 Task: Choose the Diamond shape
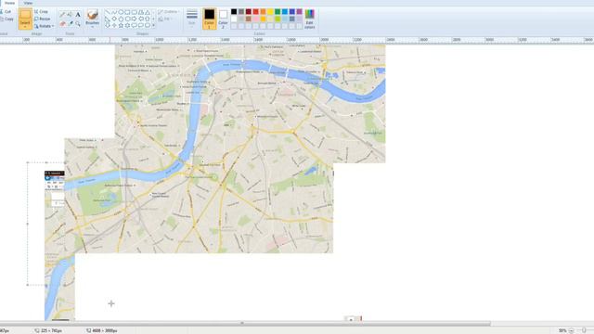114,19
